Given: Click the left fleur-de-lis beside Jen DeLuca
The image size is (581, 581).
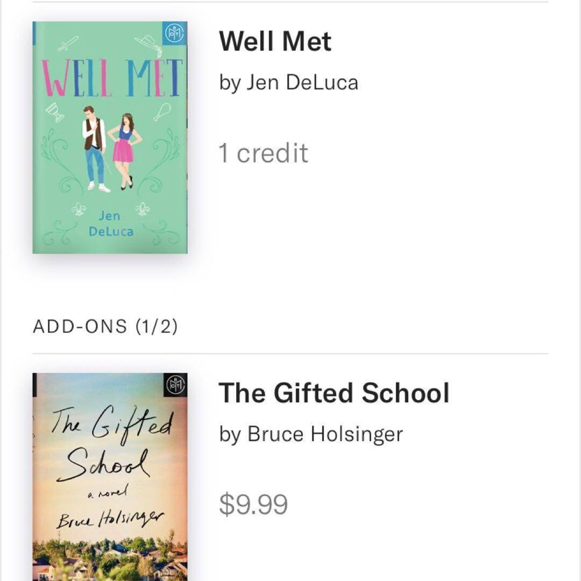Looking at the screenshot, I should [x=79, y=210].
